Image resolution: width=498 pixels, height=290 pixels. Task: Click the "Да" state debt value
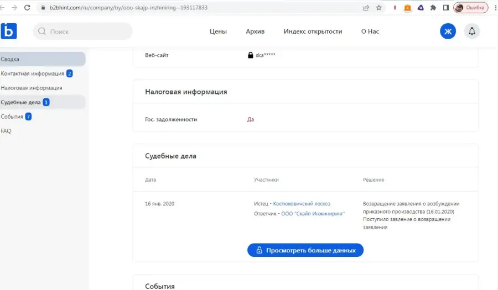pos(251,119)
